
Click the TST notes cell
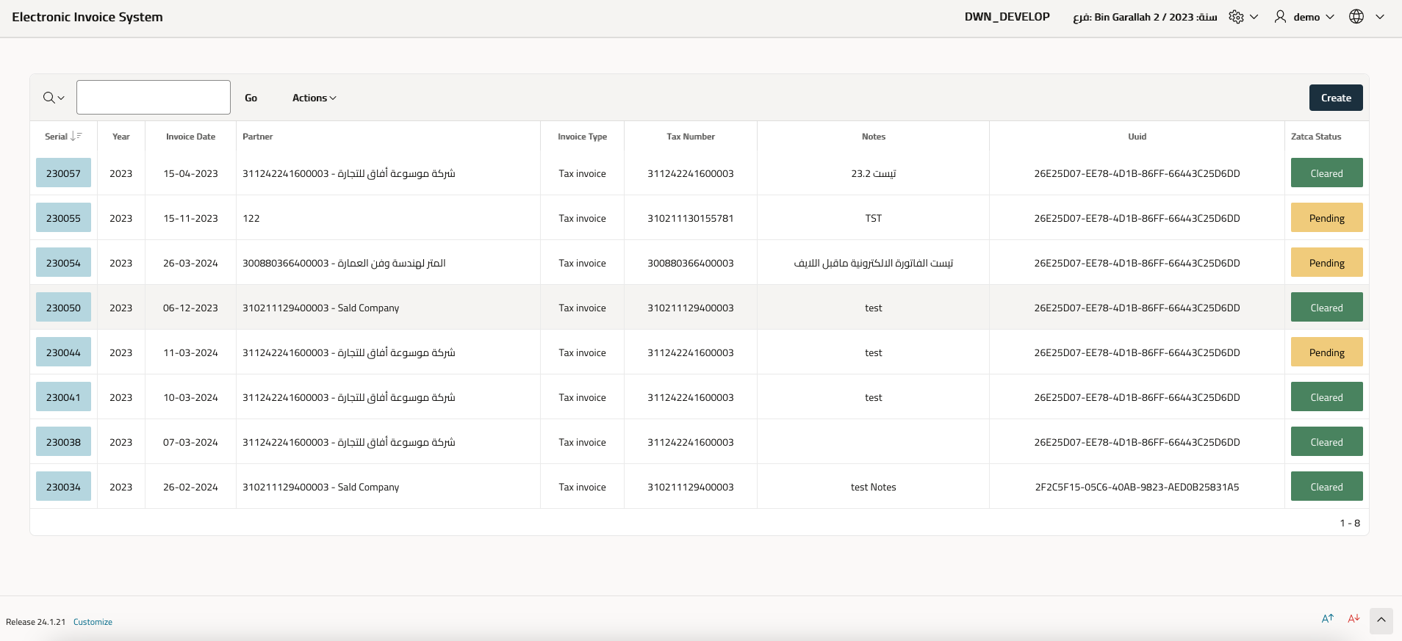tap(874, 218)
